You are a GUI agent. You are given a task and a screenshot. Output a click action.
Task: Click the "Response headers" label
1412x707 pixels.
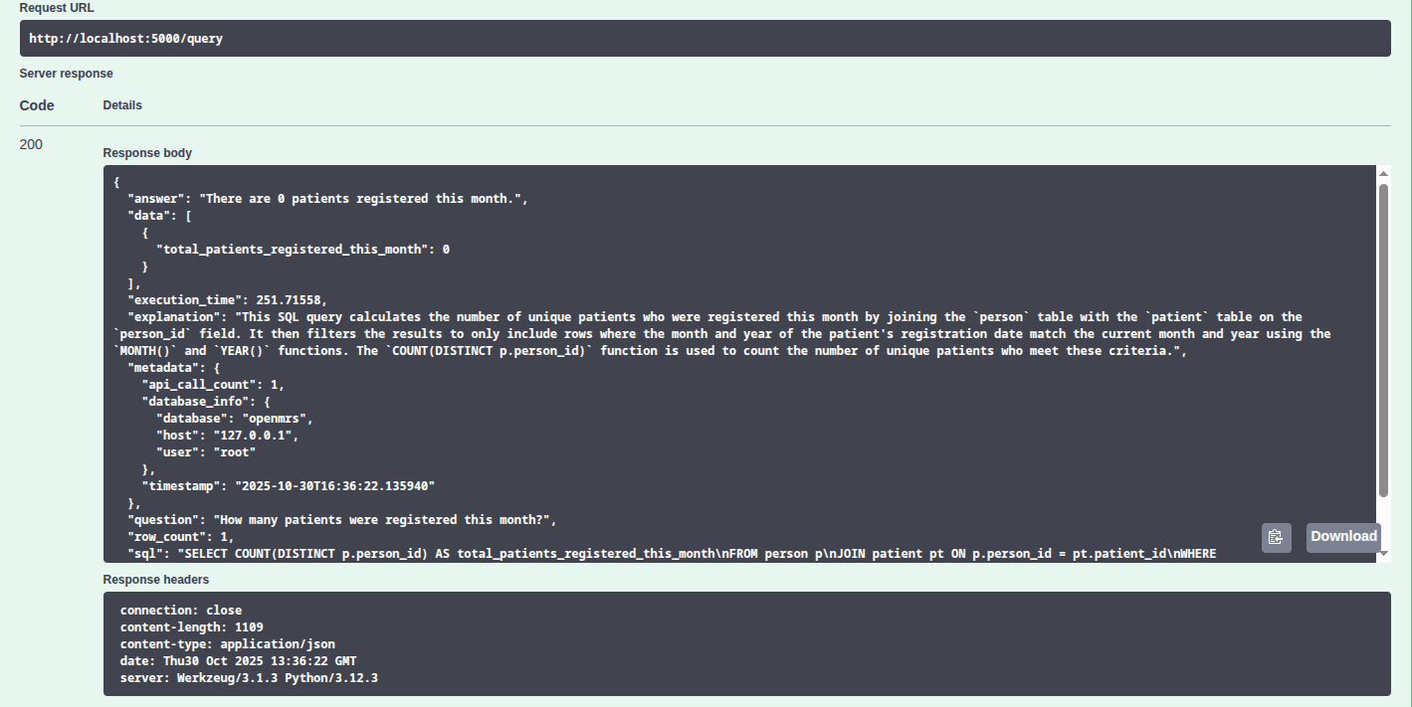point(156,580)
